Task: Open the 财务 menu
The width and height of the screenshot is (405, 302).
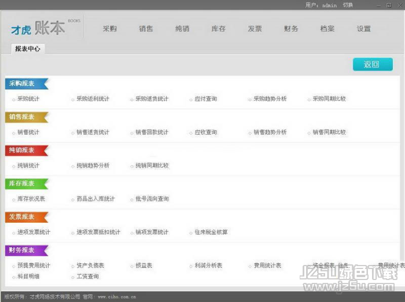Action: [x=291, y=29]
